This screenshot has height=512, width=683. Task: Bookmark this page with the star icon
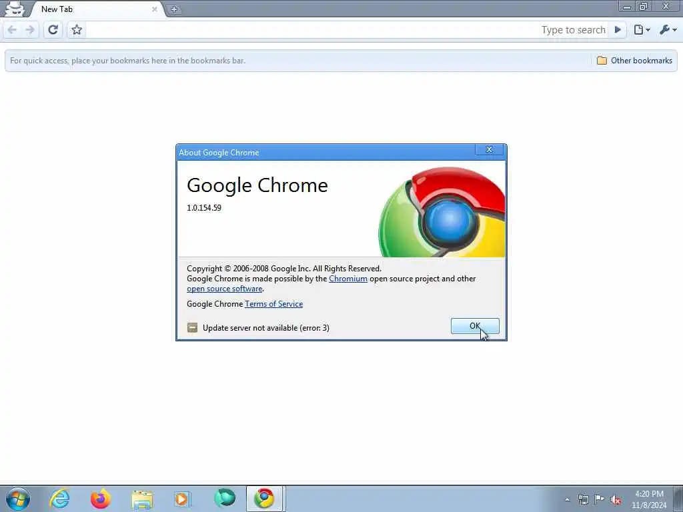tap(77, 29)
